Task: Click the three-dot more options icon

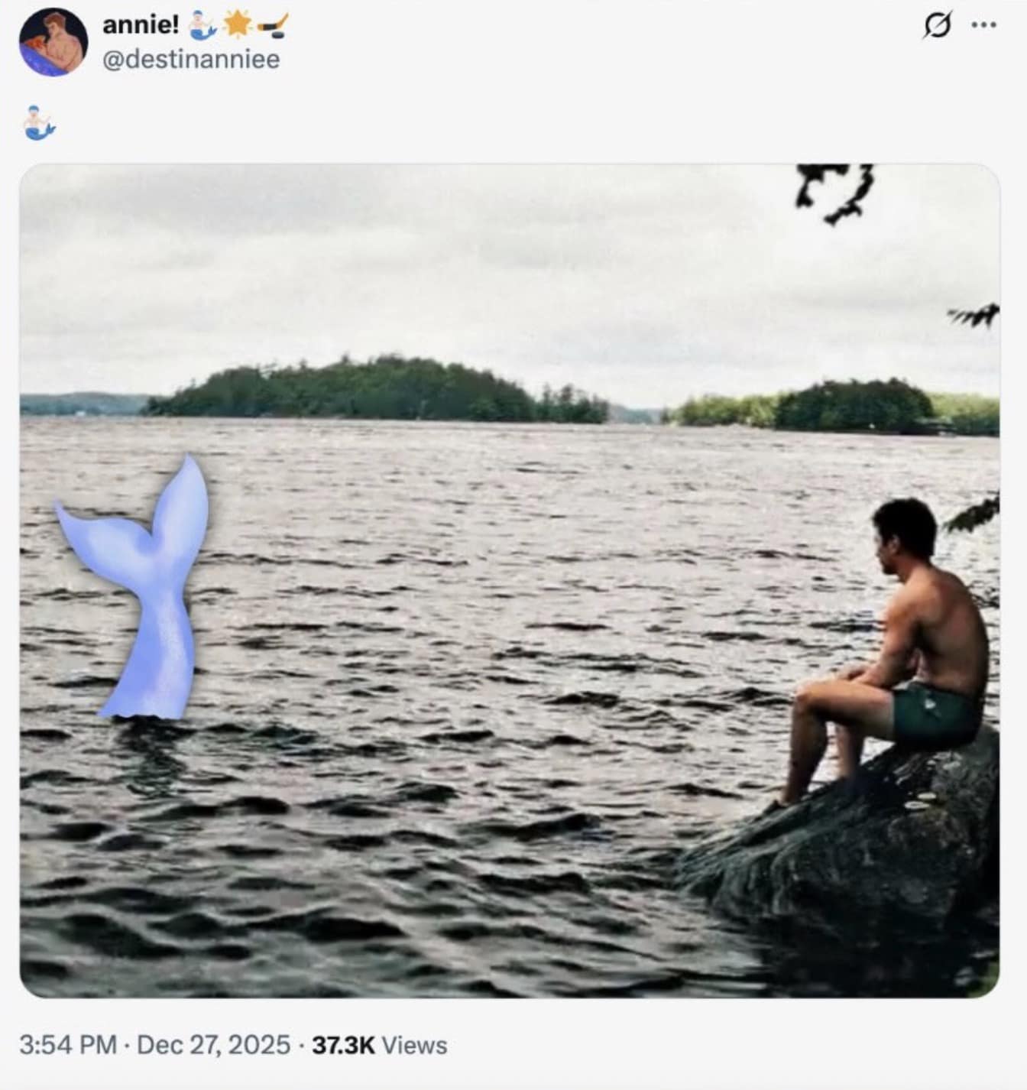Action: (x=984, y=25)
